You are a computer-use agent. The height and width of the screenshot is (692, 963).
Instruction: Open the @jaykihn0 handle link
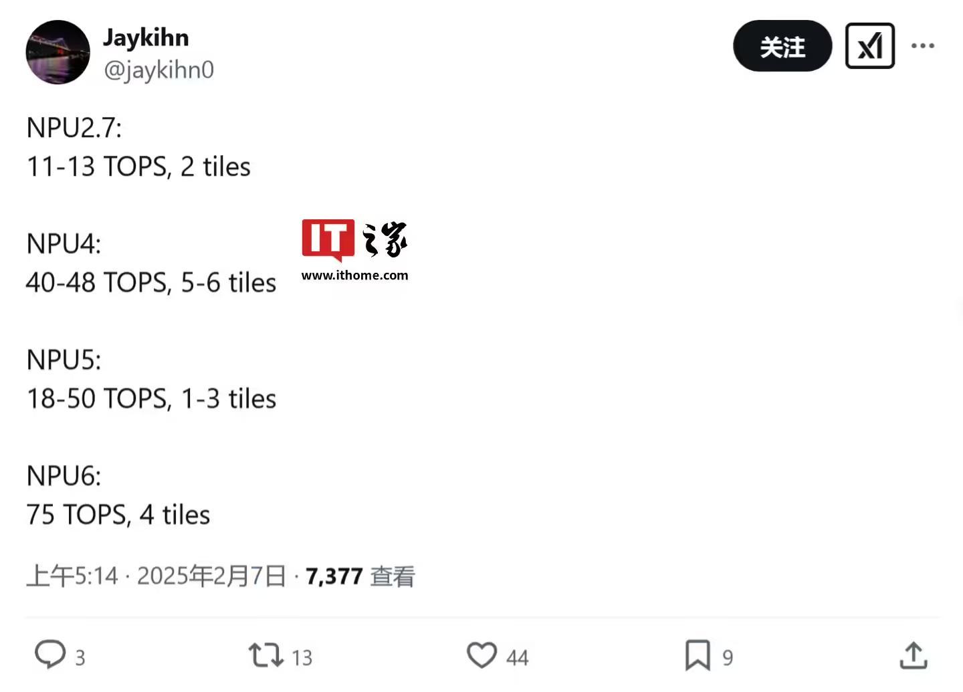(x=158, y=70)
